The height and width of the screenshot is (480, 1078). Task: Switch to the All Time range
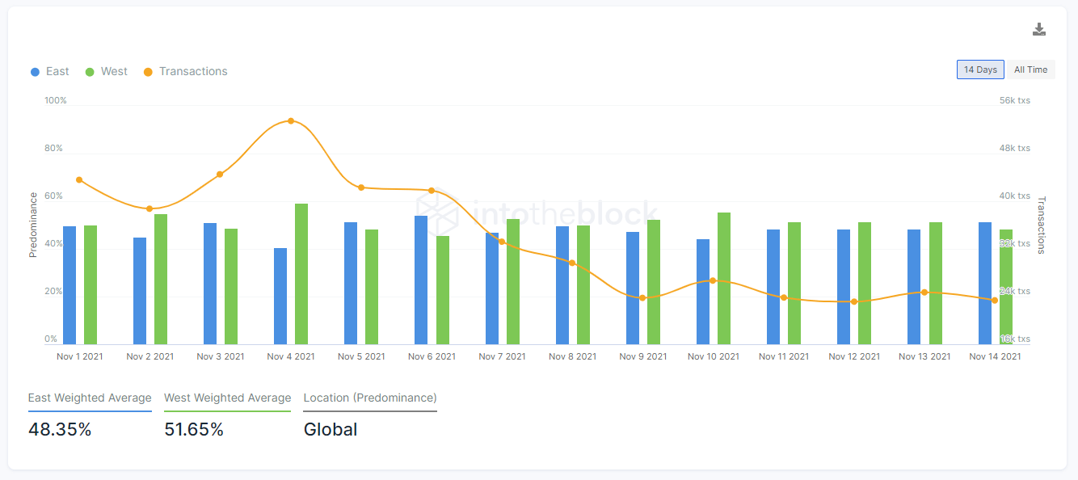pyautogui.click(x=1030, y=69)
